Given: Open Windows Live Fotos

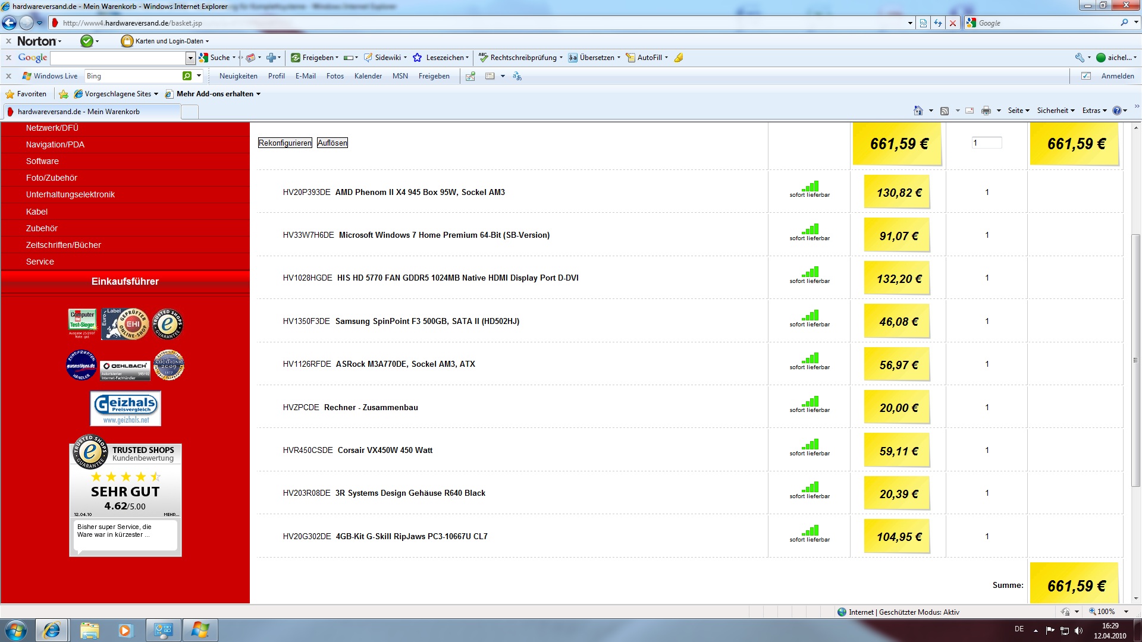Looking at the screenshot, I should tap(335, 76).
